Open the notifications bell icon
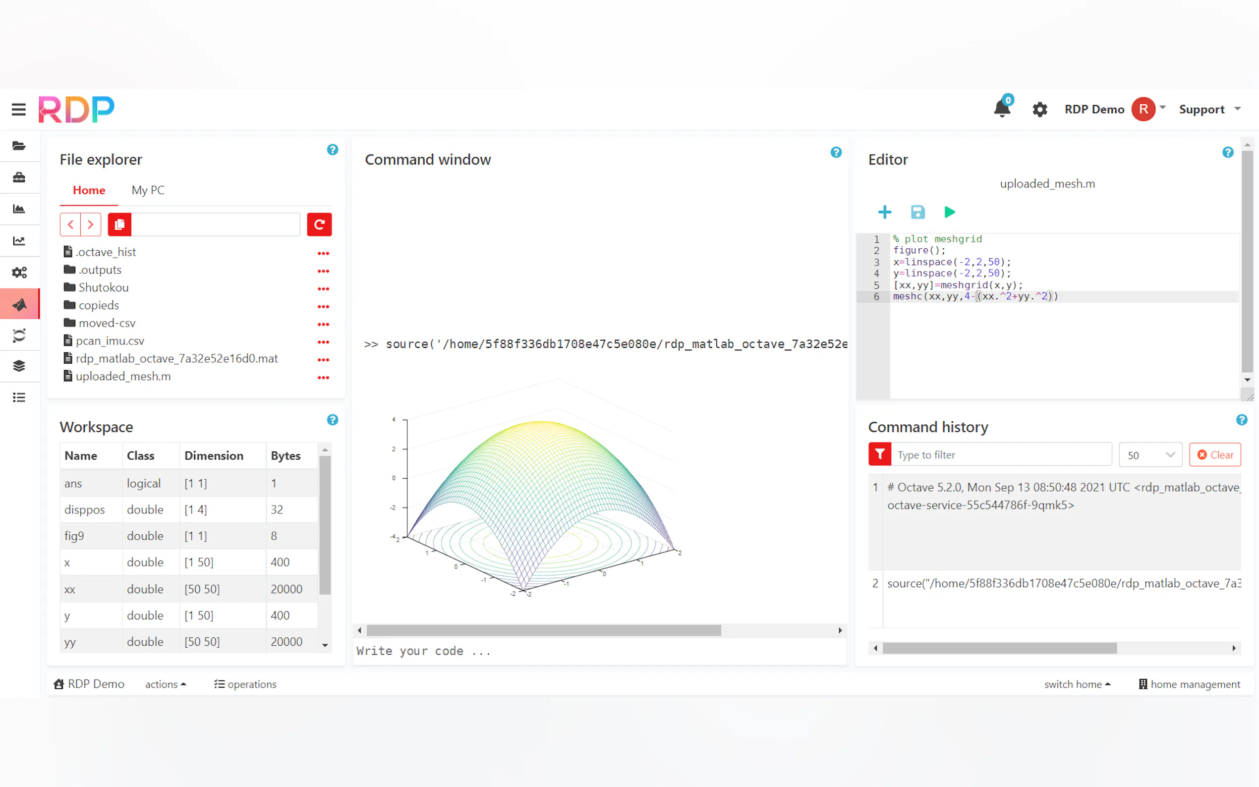Screen dimensions: 1259x787 1001,109
